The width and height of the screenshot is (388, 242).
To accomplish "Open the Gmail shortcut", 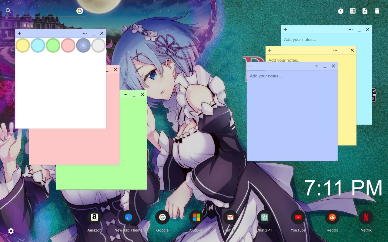I will [x=230, y=217].
